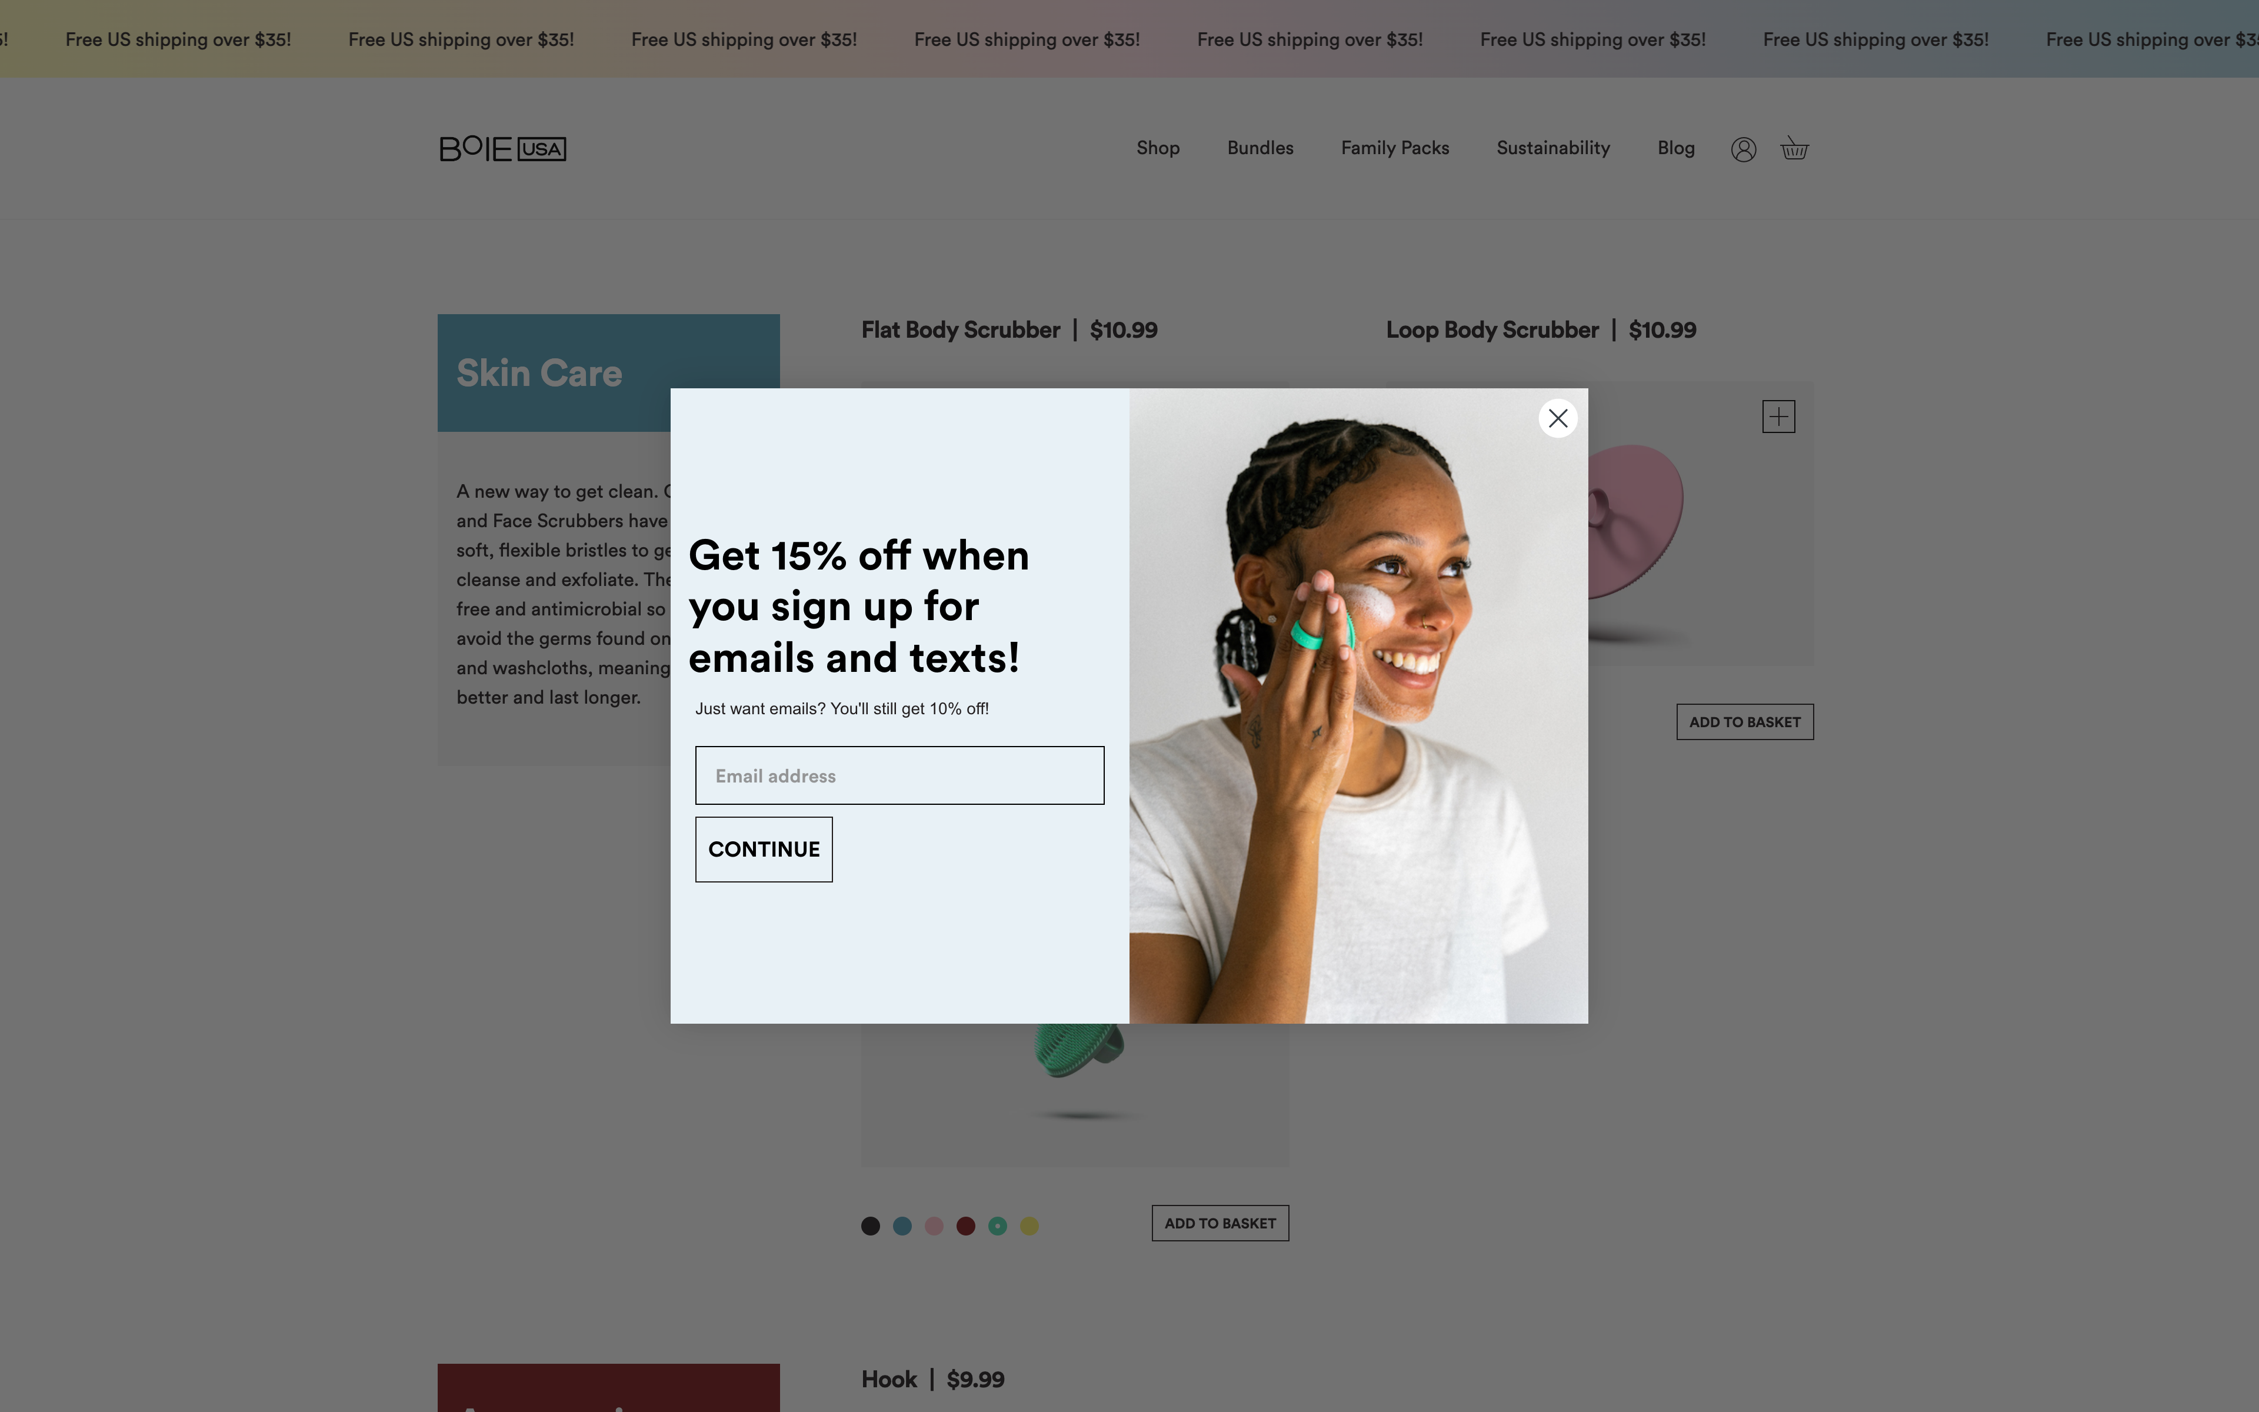Open the shopping basket icon
Screen dimensions: 2259x1412
click(x=1794, y=148)
